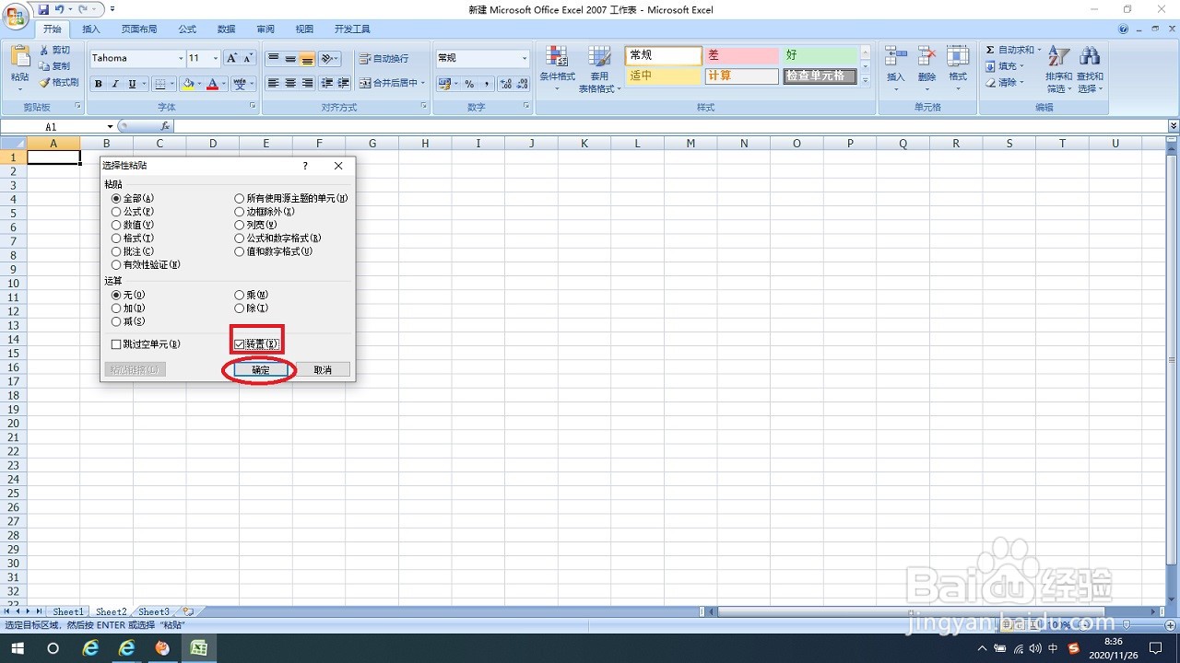Image resolution: width=1180 pixels, height=663 pixels.
Task: Switch to the Sheet3 worksheet tab
Action: point(154,611)
